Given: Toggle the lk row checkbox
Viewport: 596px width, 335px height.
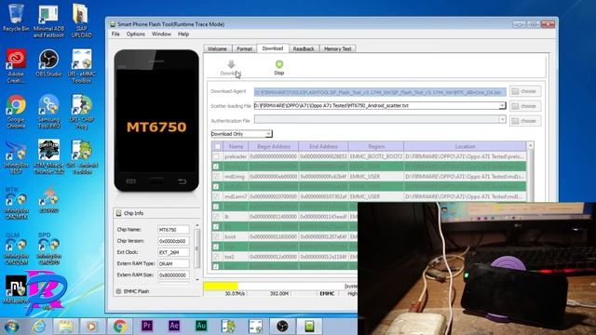Looking at the screenshot, I should coord(216,217).
